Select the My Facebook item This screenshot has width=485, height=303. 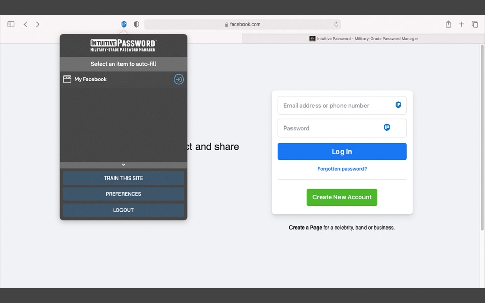pyautogui.click(x=124, y=79)
